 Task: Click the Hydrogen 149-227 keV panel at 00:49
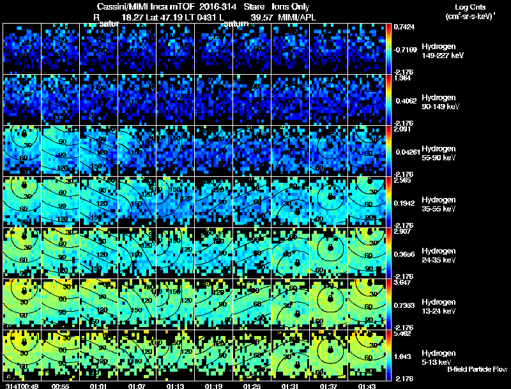click(22, 49)
